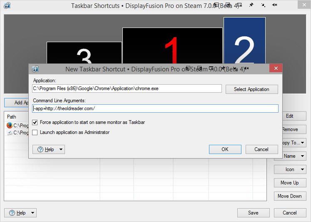Open the Name dropdown button

290,156
